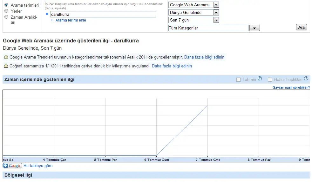Click the Bölgesel ilgi section header
Screen dimensions: 312x182
coord(18,175)
